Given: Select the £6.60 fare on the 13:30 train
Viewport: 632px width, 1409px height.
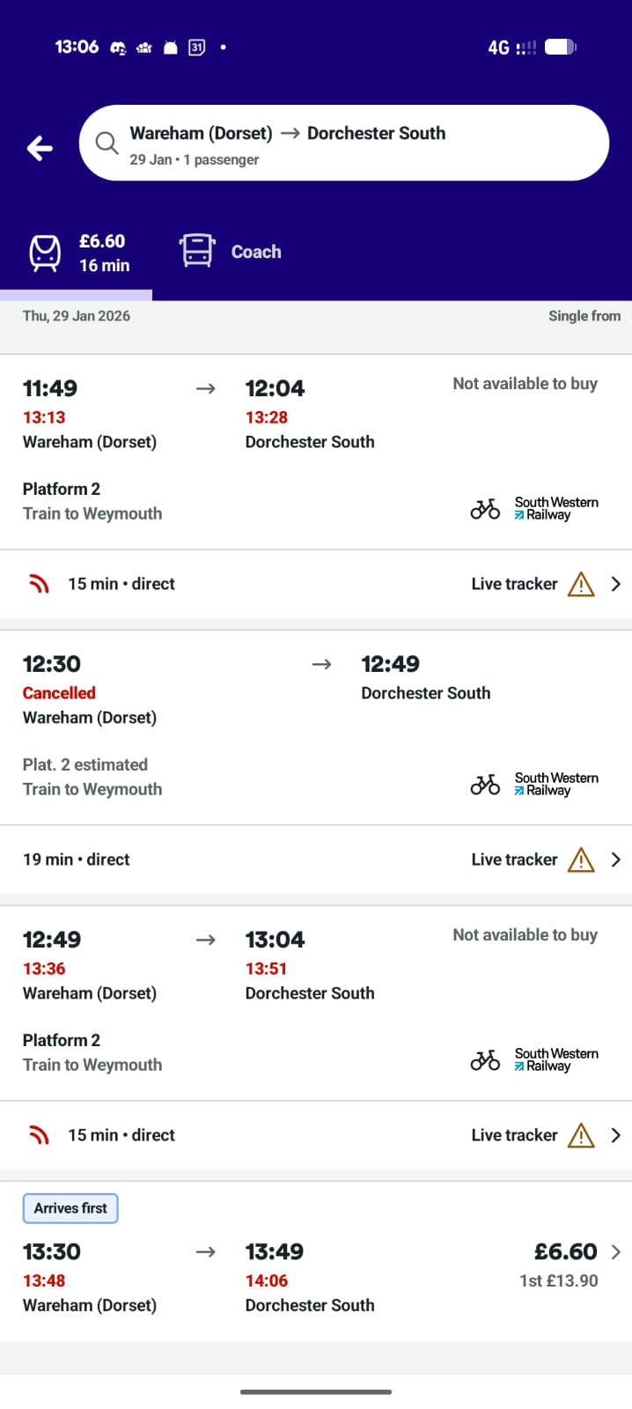Looking at the screenshot, I should point(565,1251).
